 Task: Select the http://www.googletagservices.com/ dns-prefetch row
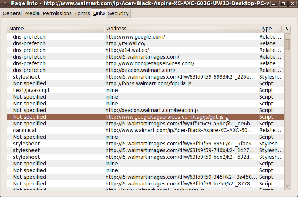point(145,63)
